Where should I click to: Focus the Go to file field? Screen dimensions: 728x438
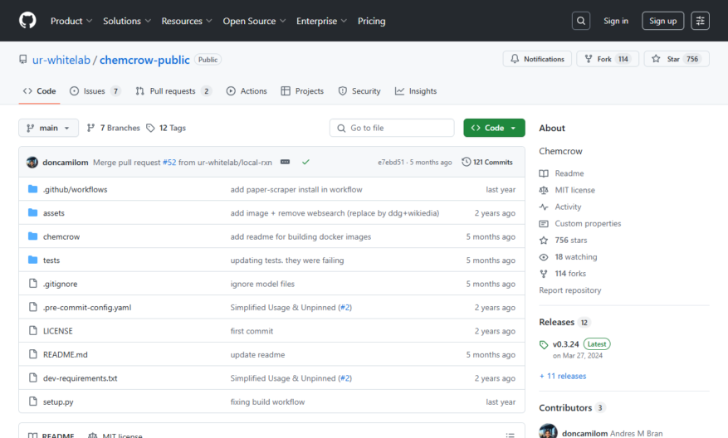[x=392, y=128]
